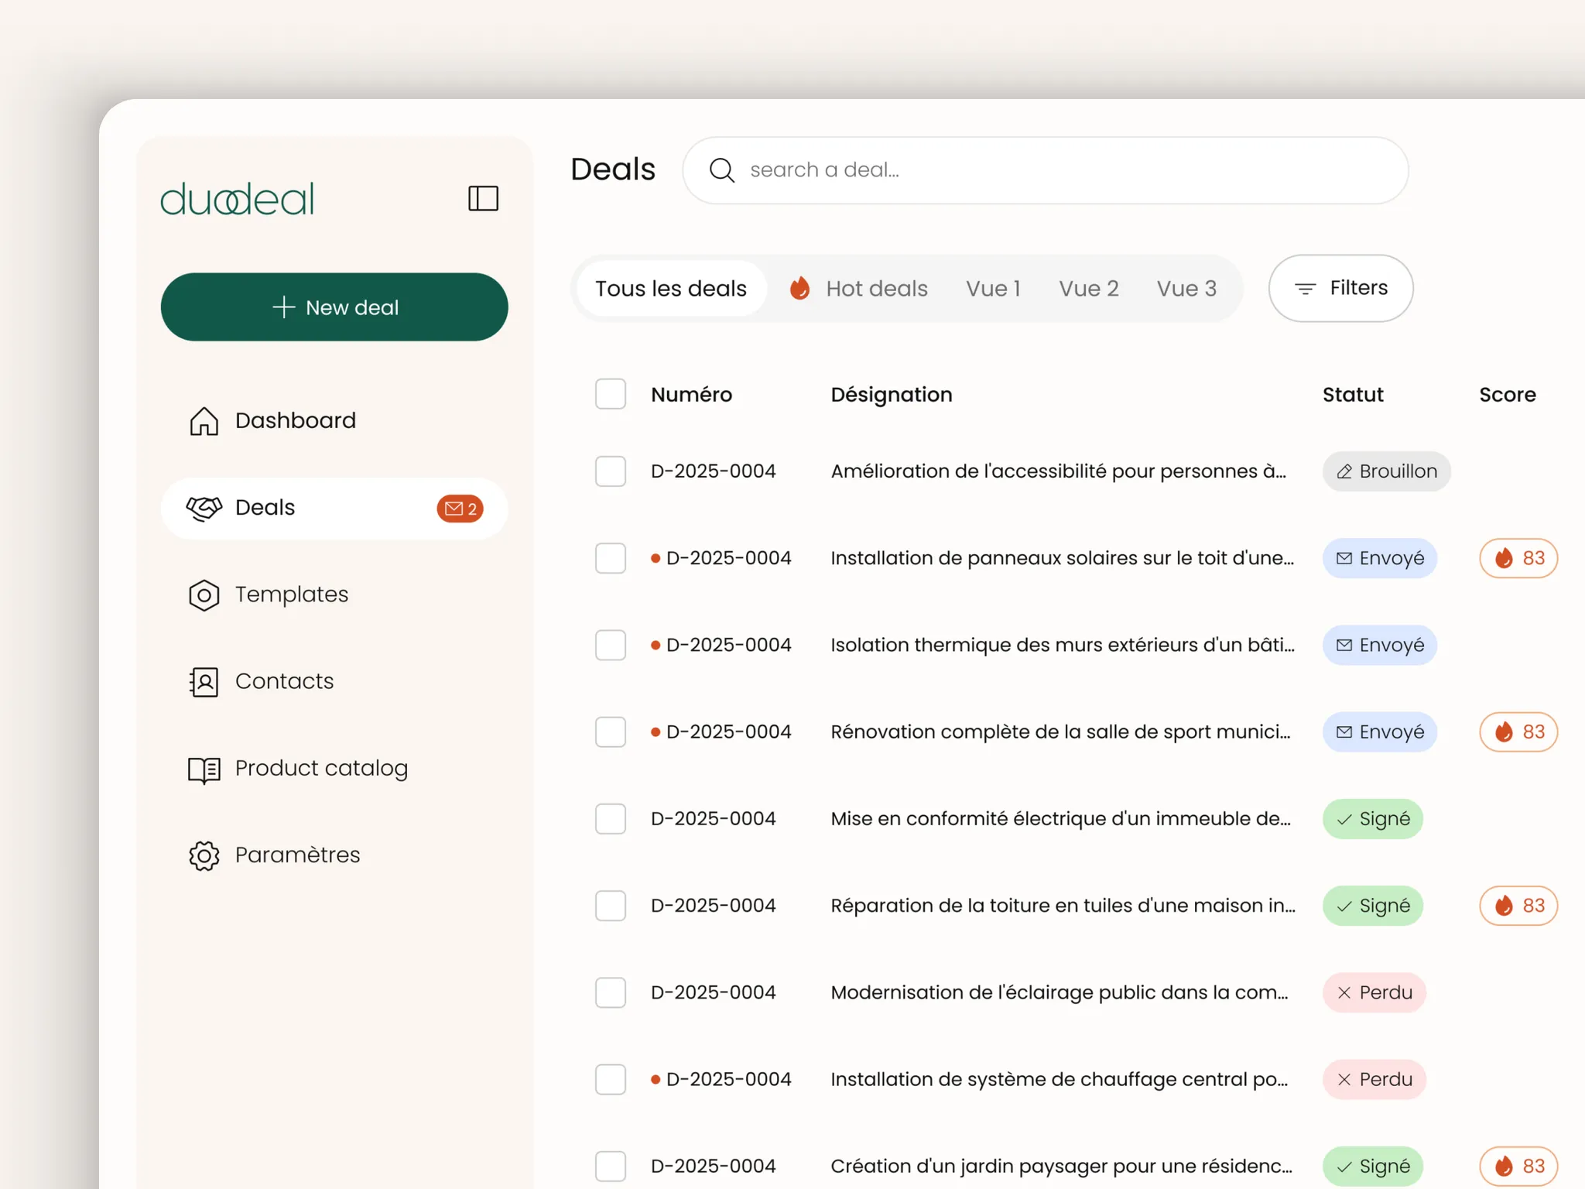Click Envoyé badge on Isolation thermique row
Viewport: 1585px width, 1189px height.
pos(1380,645)
